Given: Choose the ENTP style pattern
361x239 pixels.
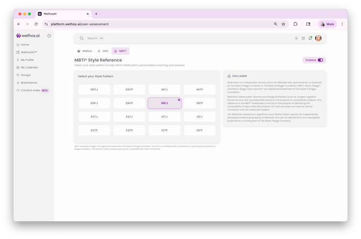Looking at the screenshot, I should pos(129,90).
